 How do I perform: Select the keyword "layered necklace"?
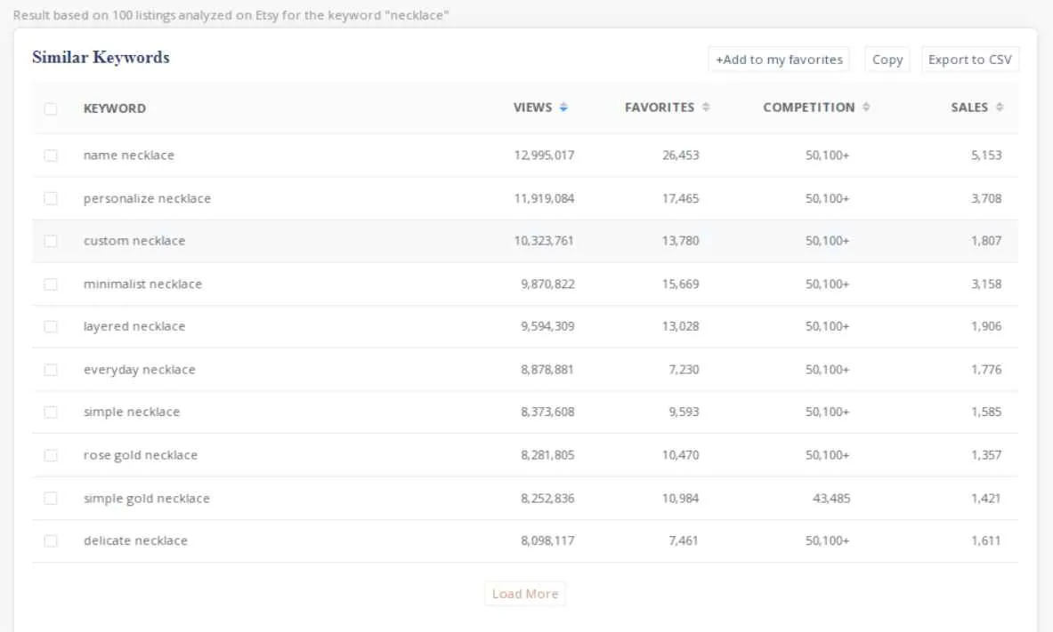[x=134, y=327]
